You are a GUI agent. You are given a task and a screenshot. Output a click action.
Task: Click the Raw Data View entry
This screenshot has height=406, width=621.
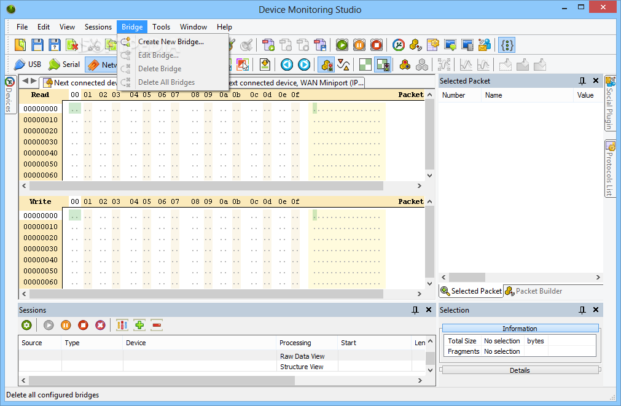(x=303, y=356)
